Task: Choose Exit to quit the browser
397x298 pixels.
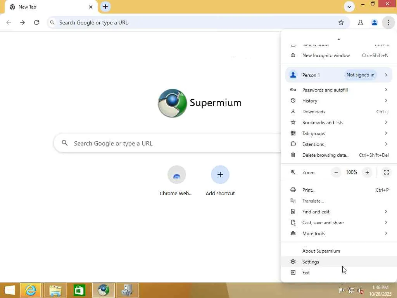Action: point(339,273)
